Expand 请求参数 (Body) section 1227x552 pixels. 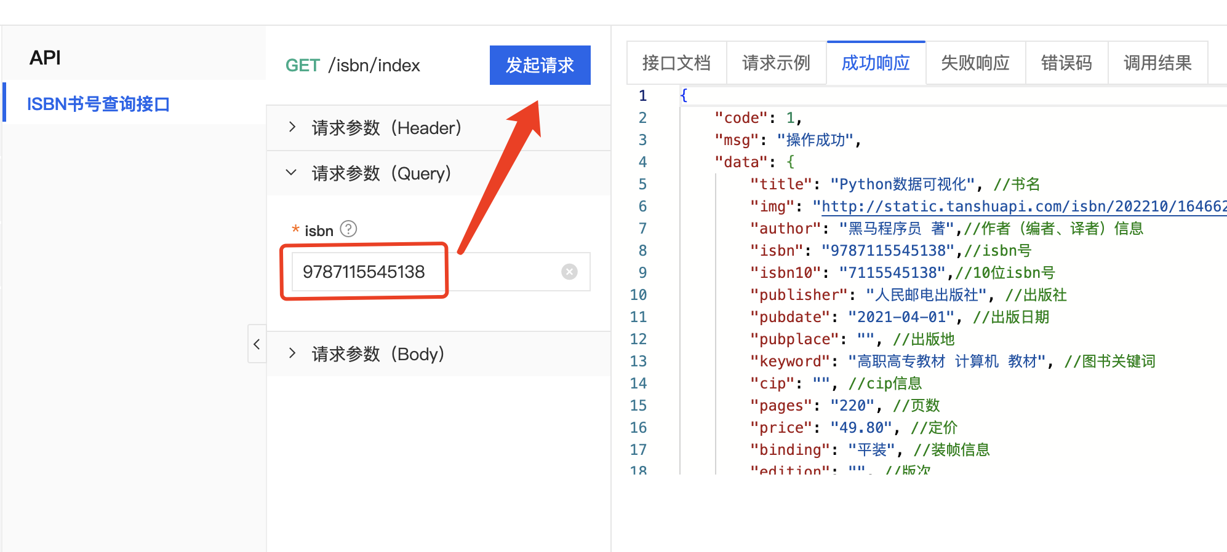pyautogui.click(x=438, y=354)
